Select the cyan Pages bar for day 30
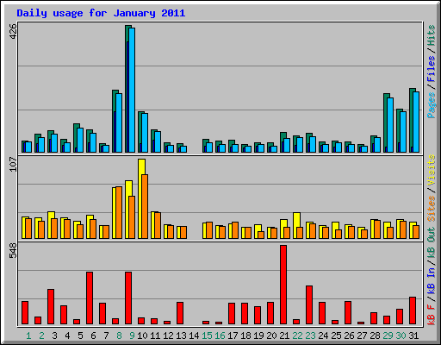This screenshot has width=441, height=345. (403, 132)
